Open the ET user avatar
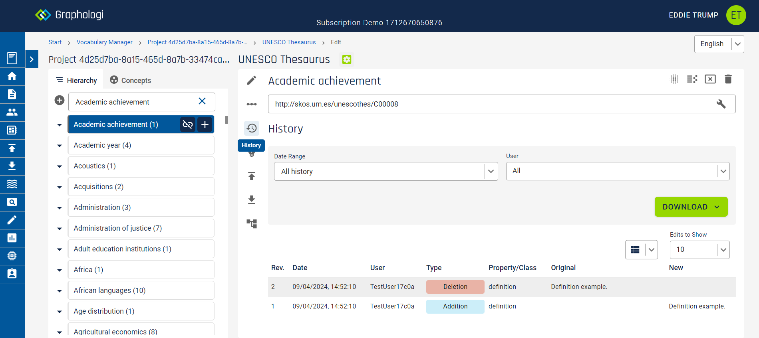 736,15
